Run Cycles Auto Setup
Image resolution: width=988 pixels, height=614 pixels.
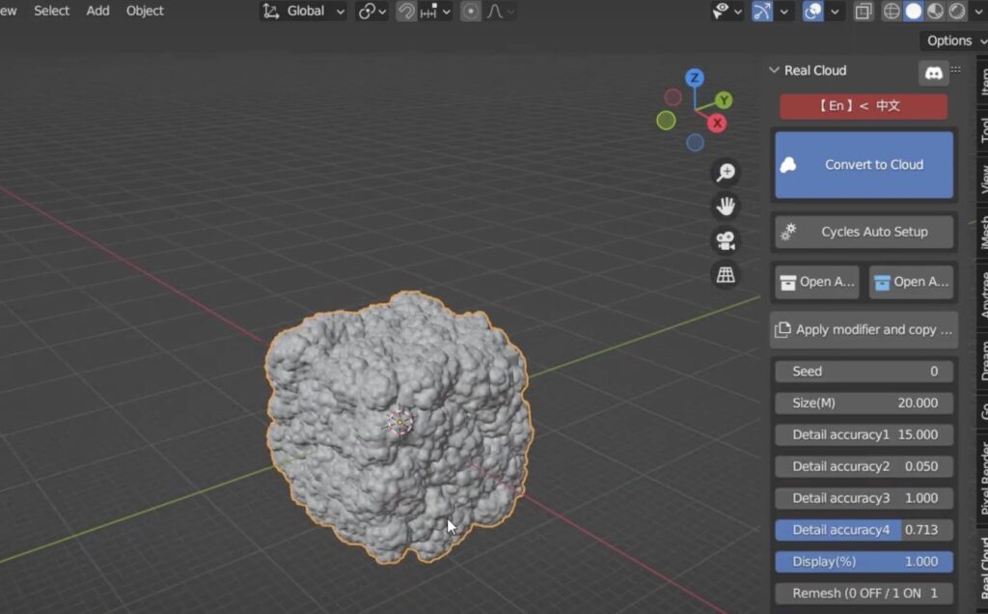click(864, 232)
